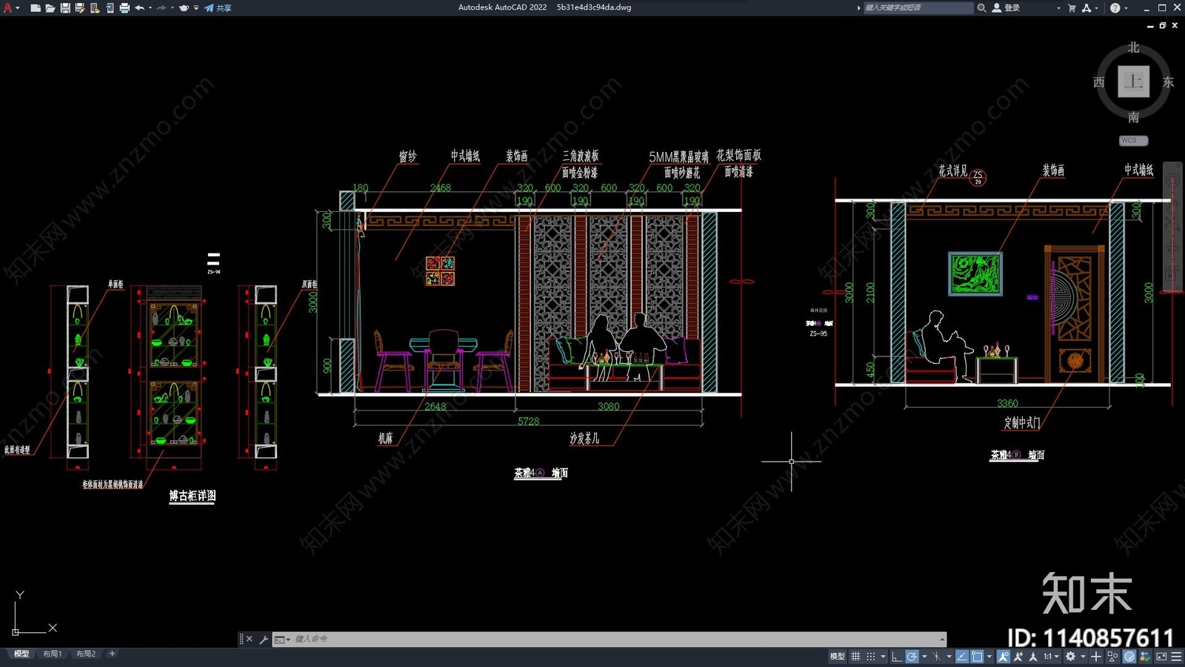
Task: Click the 共享 share button
Action: click(x=218, y=8)
